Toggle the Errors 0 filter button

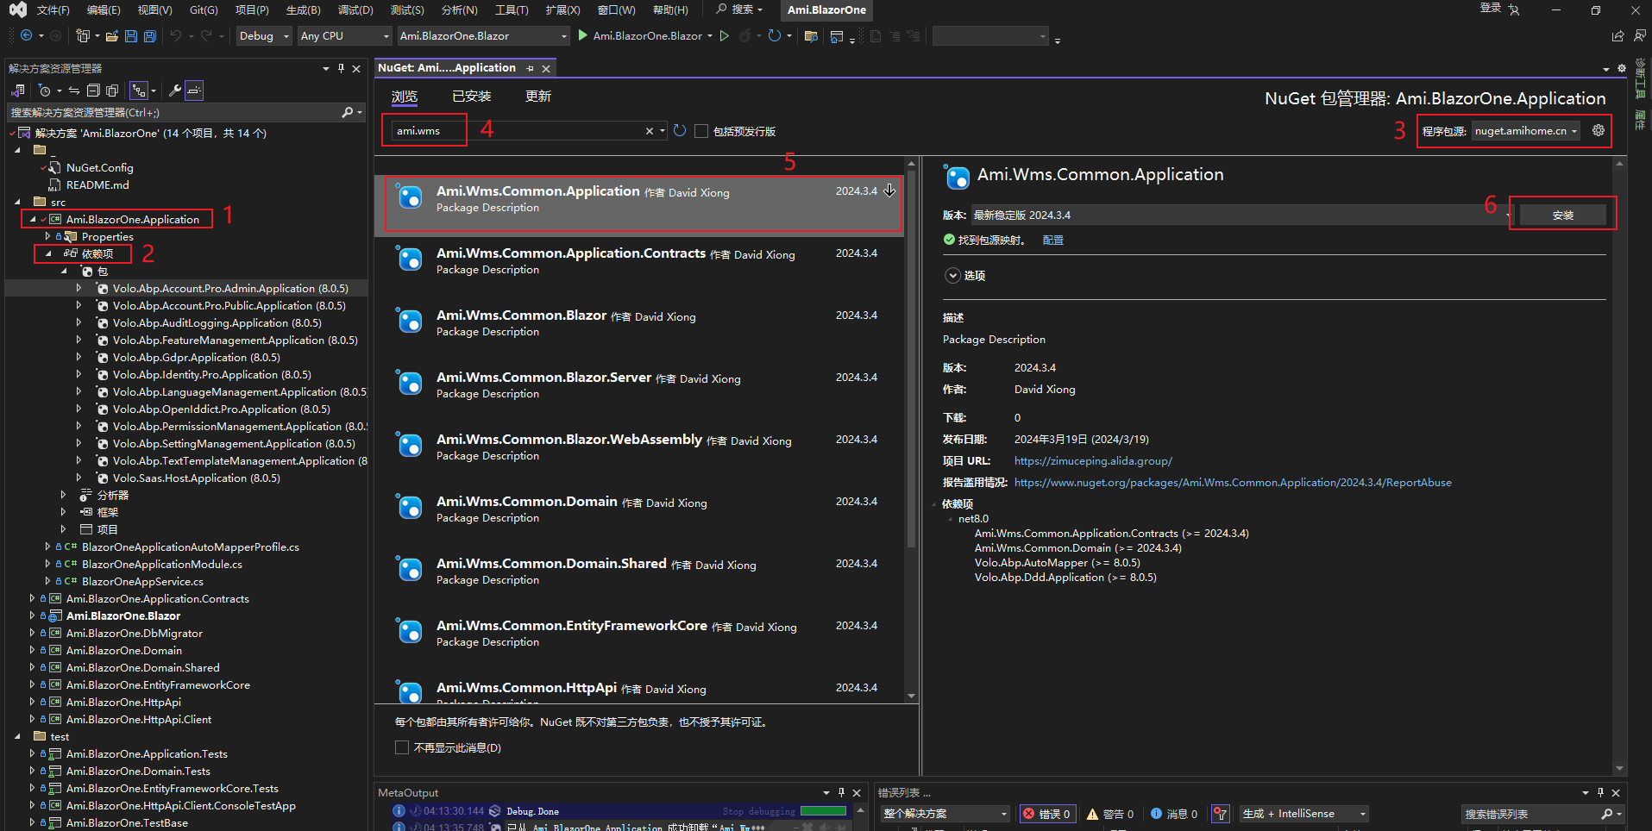pos(1047,814)
